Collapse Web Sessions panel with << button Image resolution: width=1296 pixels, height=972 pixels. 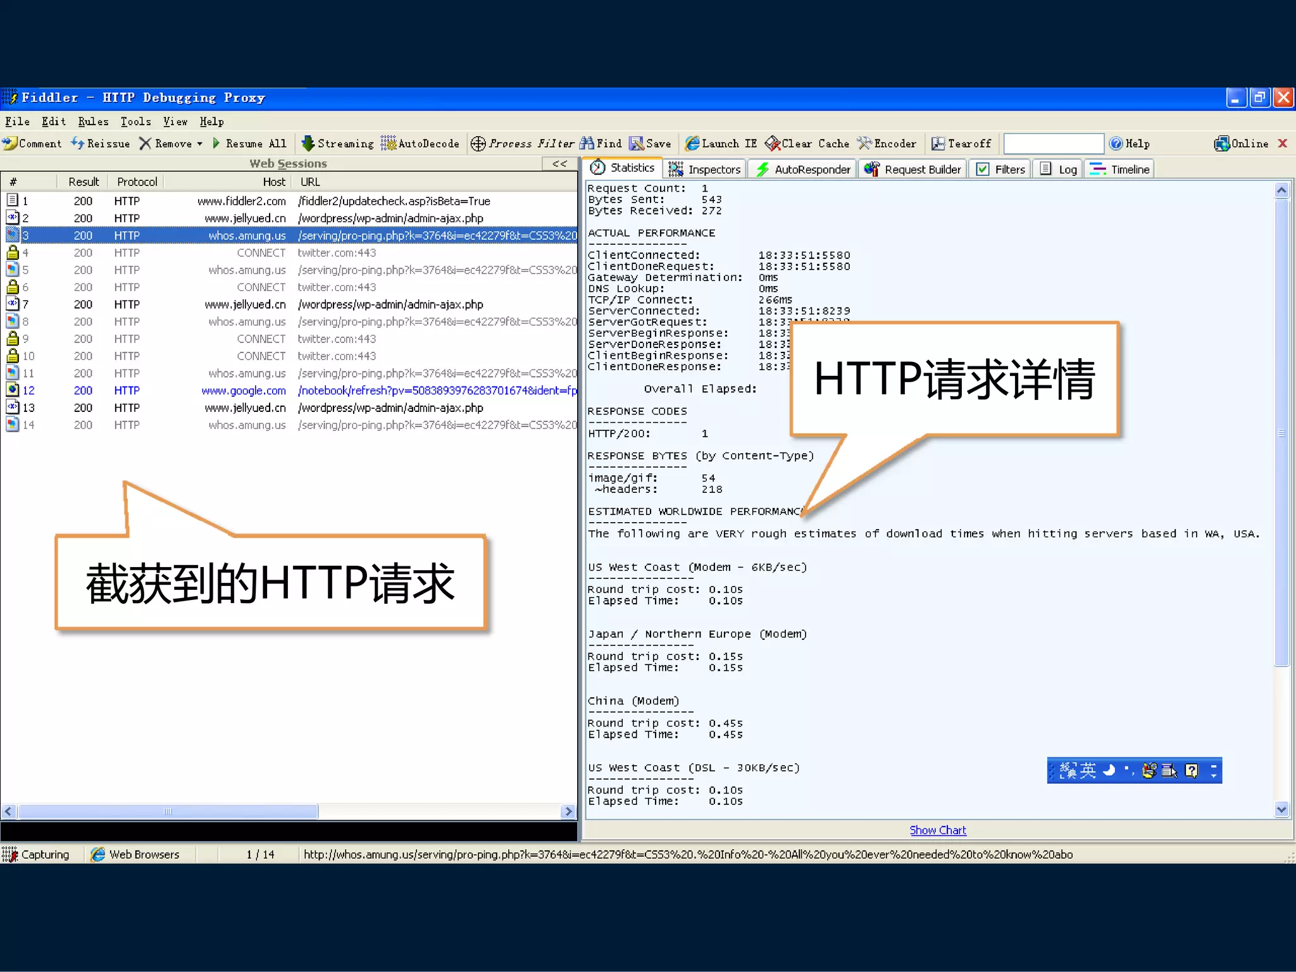pyautogui.click(x=560, y=163)
